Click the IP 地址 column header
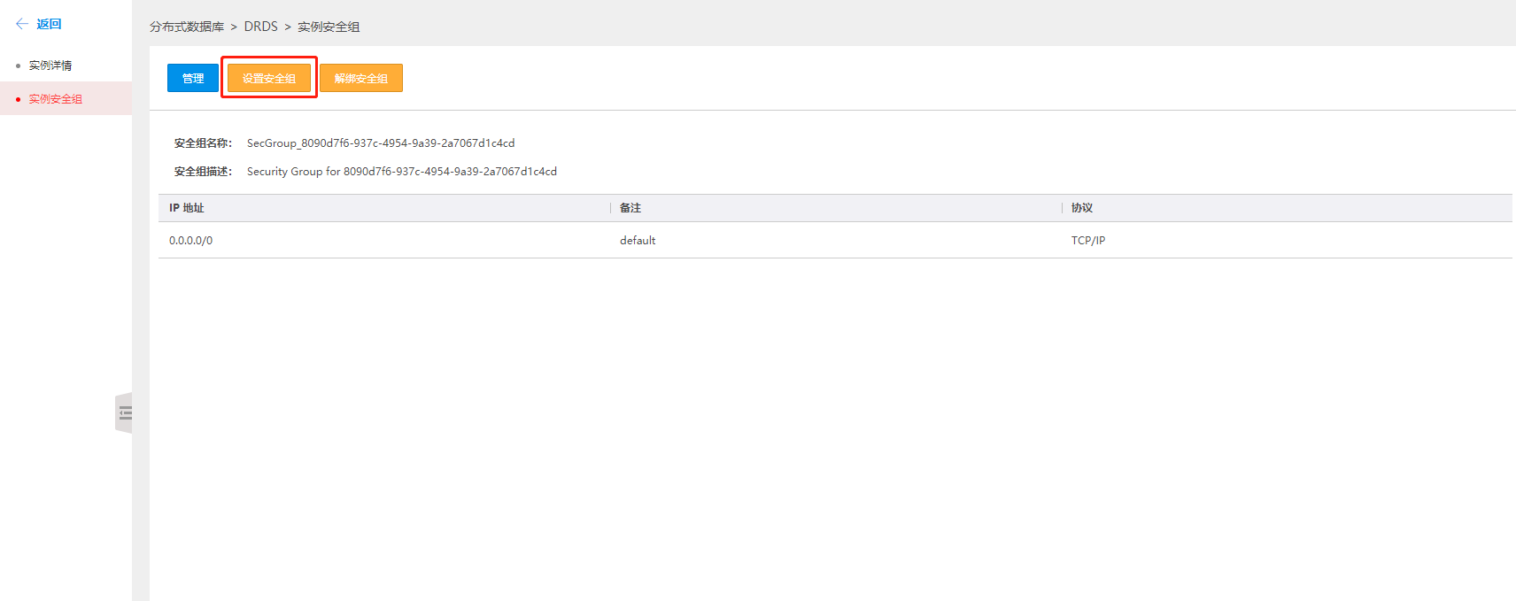This screenshot has height=601, width=1516. click(187, 208)
